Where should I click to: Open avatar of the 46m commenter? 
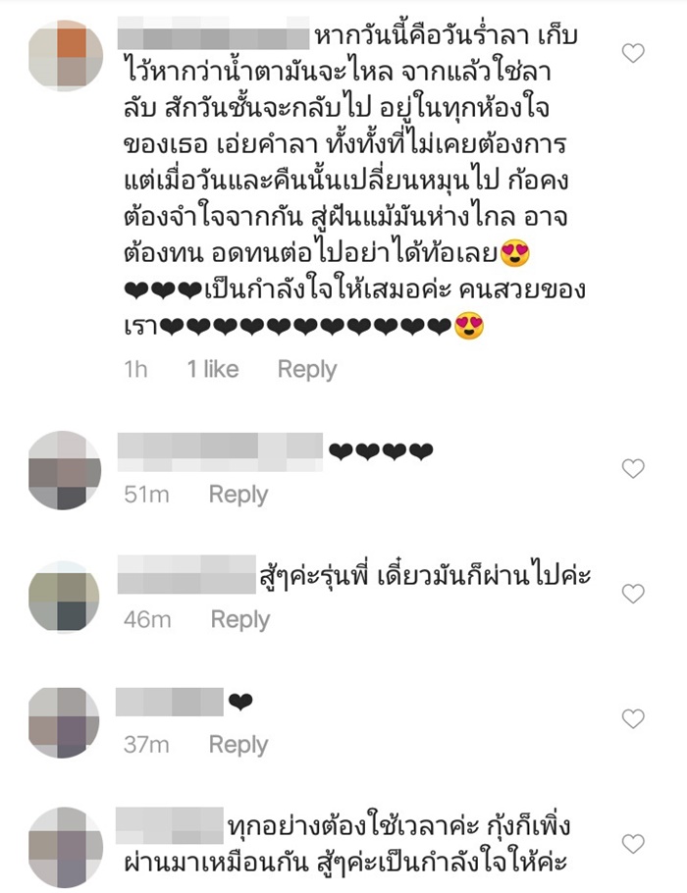[x=65, y=596]
